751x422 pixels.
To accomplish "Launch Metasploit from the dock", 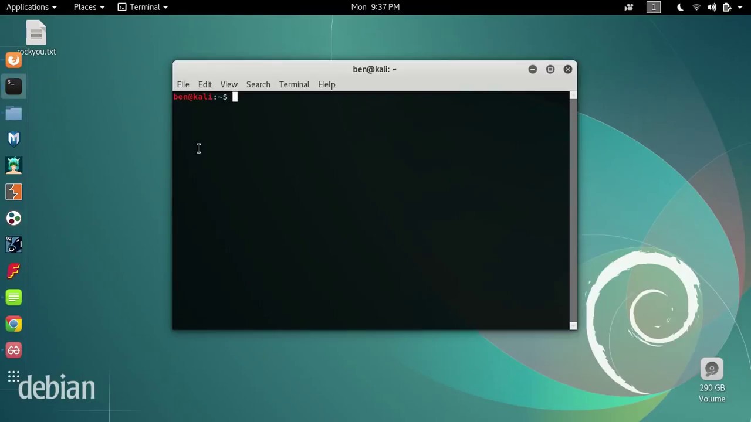I will pos(13,139).
